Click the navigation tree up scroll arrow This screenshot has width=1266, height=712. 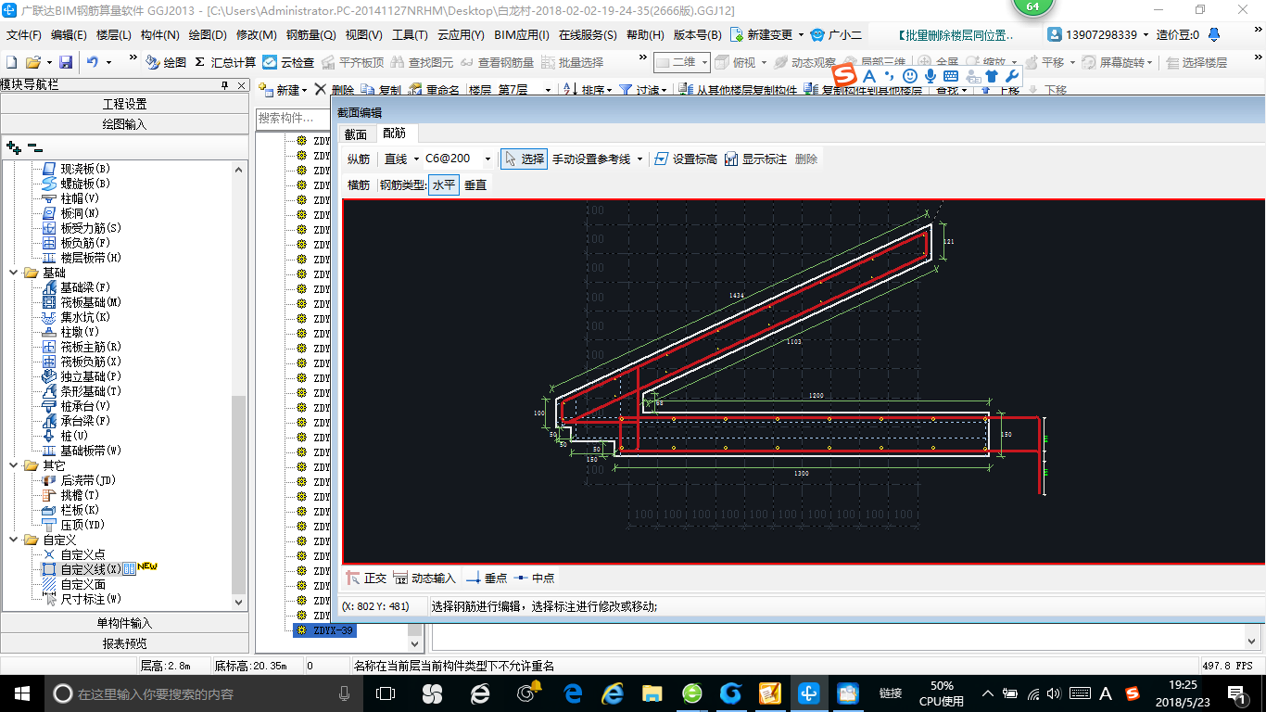click(x=239, y=170)
